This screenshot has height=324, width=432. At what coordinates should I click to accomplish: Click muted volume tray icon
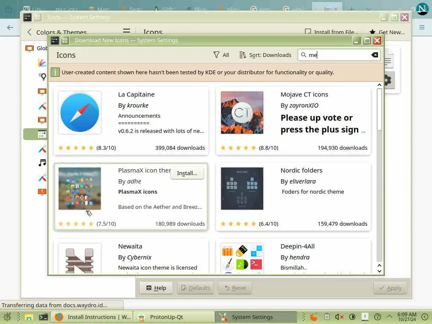[339, 317]
